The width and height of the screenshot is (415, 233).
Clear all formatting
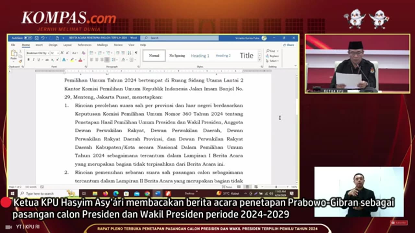tap(83, 53)
